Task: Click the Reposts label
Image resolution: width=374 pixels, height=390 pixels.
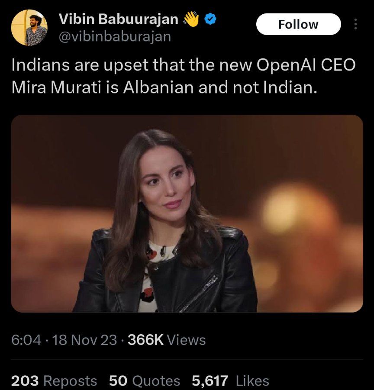Action: point(70,380)
